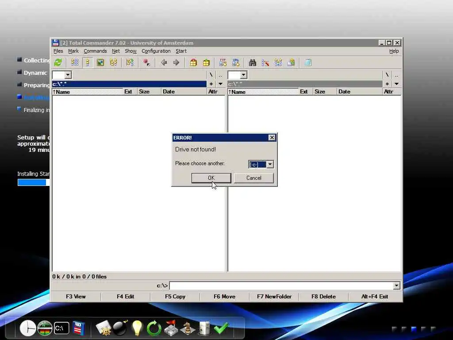Click the minesweeper flag dock icon
Image resolution: width=453 pixels, height=340 pixels.
pos(171,328)
